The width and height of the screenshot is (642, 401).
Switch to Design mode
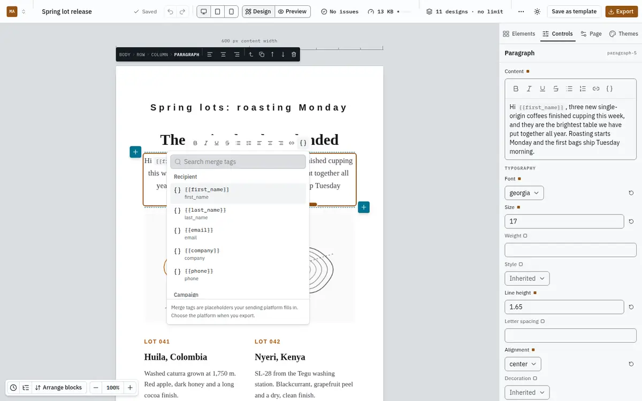pyautogui.click(x=258, y=11)
